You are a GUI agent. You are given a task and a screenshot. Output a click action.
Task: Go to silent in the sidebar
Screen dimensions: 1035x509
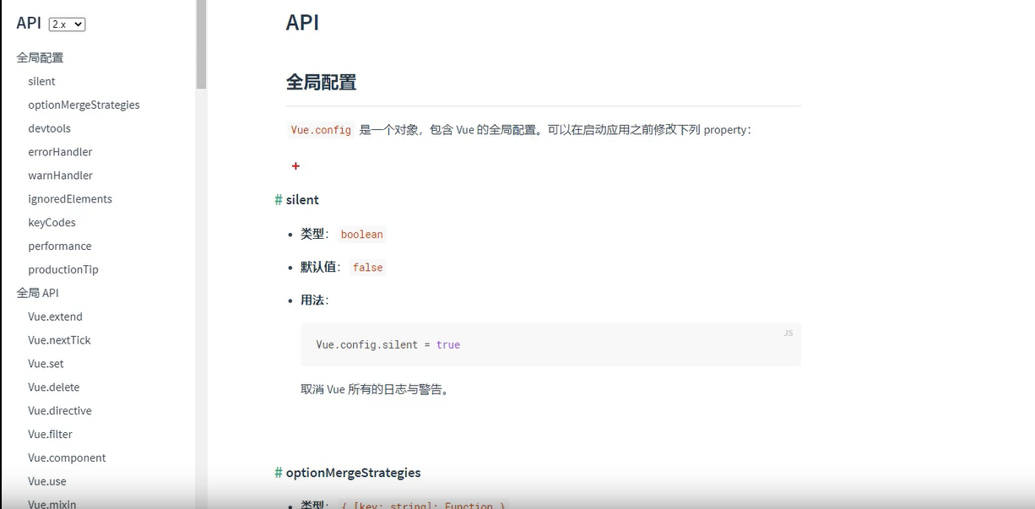pyautogui.click(x=41, y=81)
